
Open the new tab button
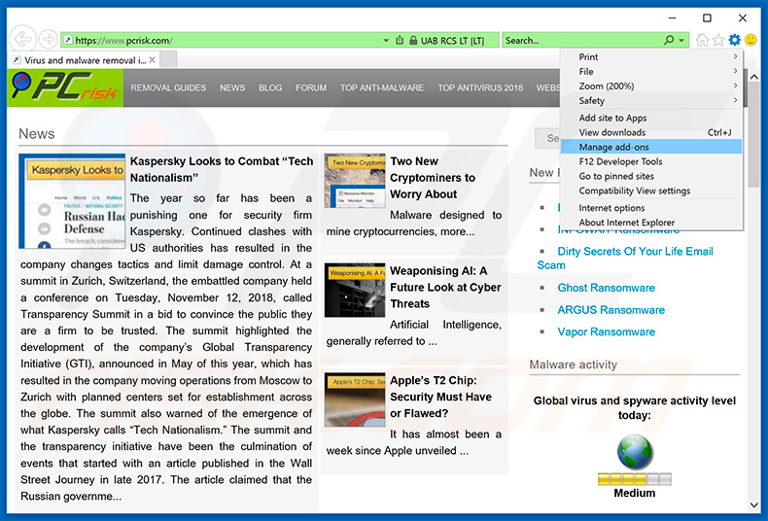coord(168,59)
